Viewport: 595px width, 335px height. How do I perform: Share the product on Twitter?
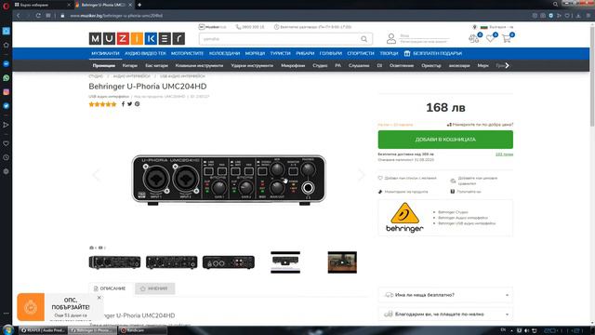(x=130, y=104)
